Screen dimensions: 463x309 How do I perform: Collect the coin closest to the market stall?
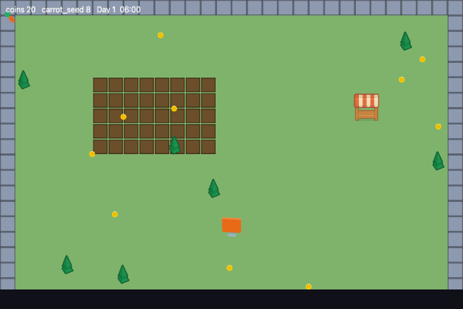(x=402, y=80)
